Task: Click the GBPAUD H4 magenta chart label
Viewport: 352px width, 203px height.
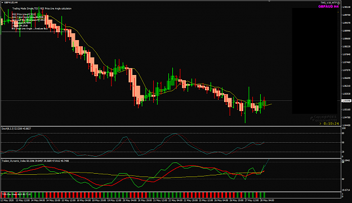Action: [328, 7]
